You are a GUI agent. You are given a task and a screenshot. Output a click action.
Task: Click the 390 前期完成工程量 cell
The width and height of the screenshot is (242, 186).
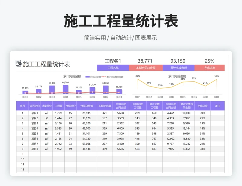[x=137, y=144]
